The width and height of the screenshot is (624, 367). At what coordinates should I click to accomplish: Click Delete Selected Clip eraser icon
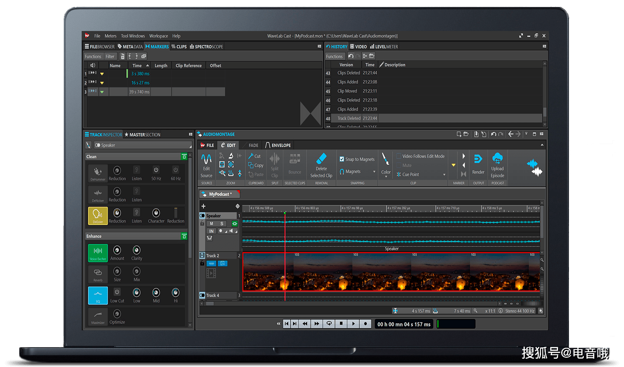click(x=321, y=158)
